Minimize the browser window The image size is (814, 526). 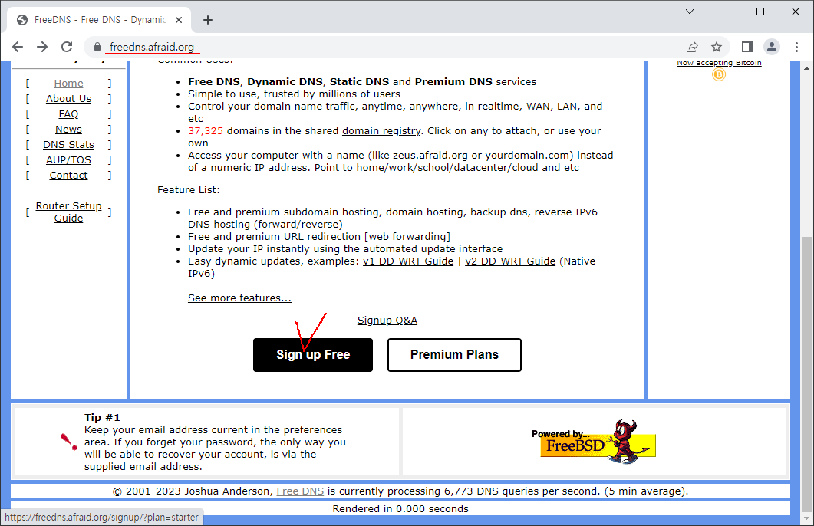pyautogui.click(x=725, y=12)
